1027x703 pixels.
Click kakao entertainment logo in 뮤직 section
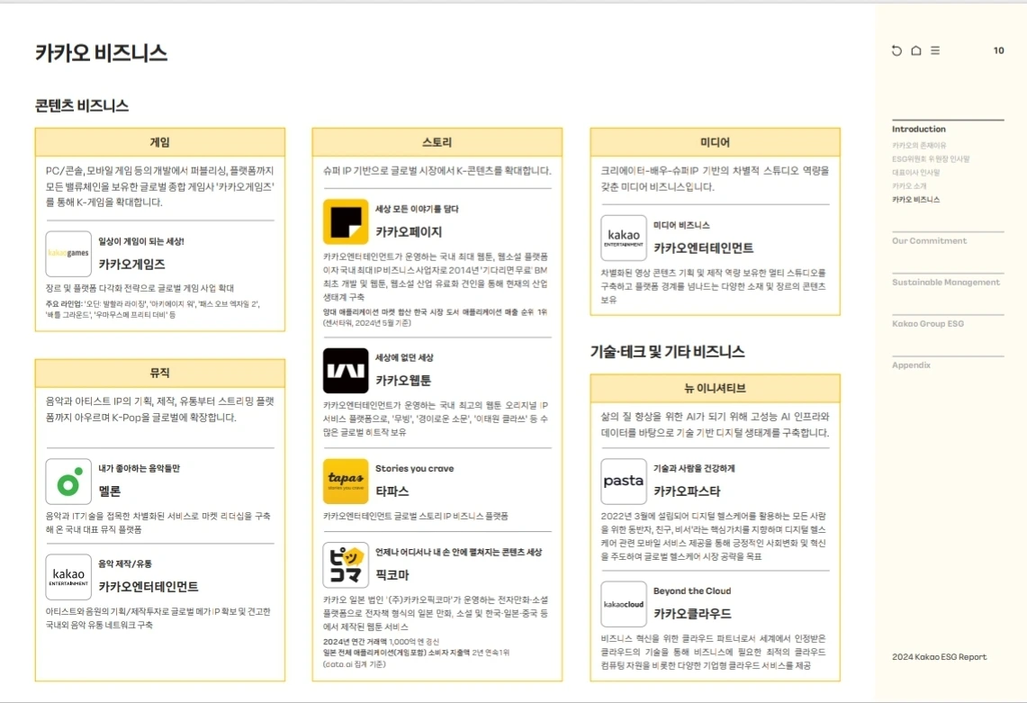click(68, 577)
